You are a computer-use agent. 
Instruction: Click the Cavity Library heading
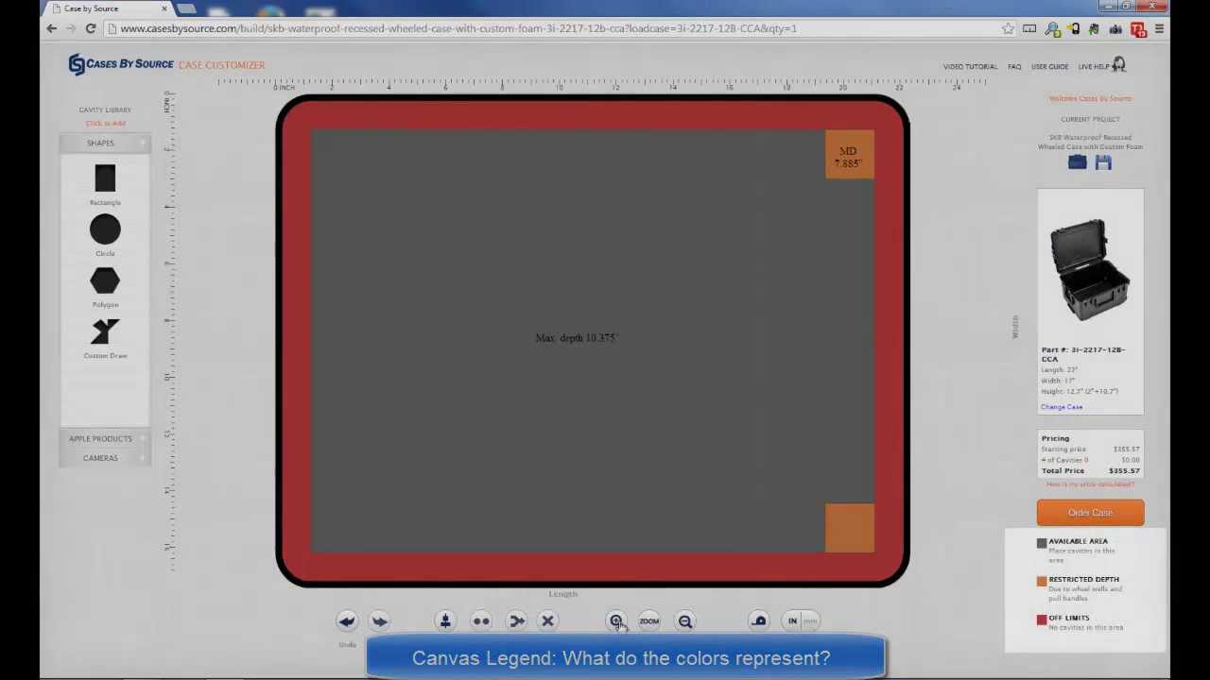(x=105, y=110)
